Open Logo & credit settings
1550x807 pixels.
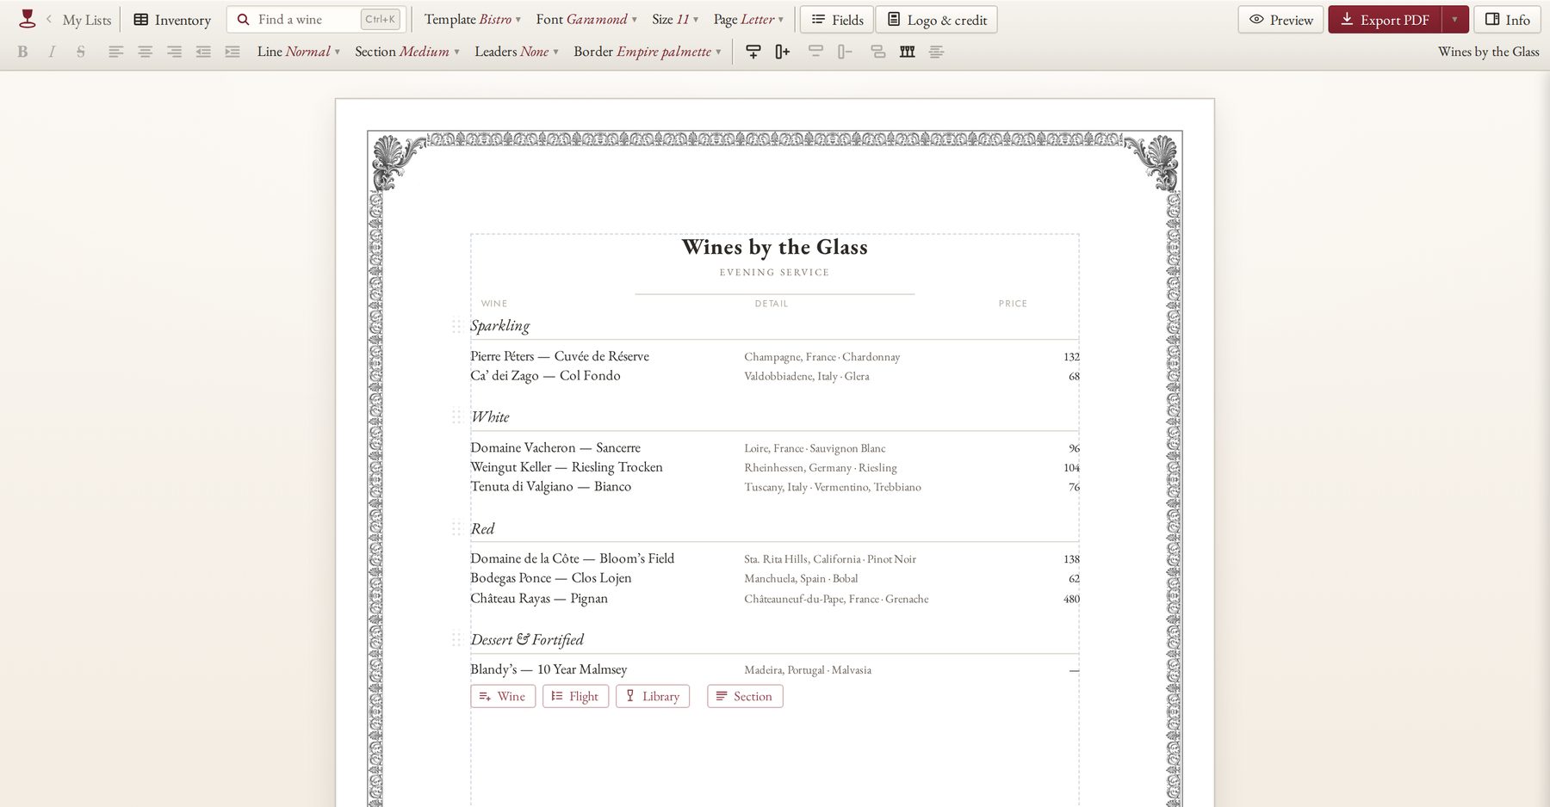[x=937, y=20]
